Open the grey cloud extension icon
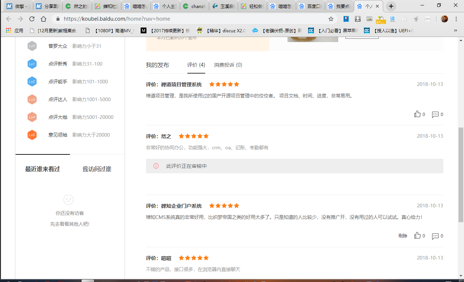This screenshot has width=464, height=282. 404,19
